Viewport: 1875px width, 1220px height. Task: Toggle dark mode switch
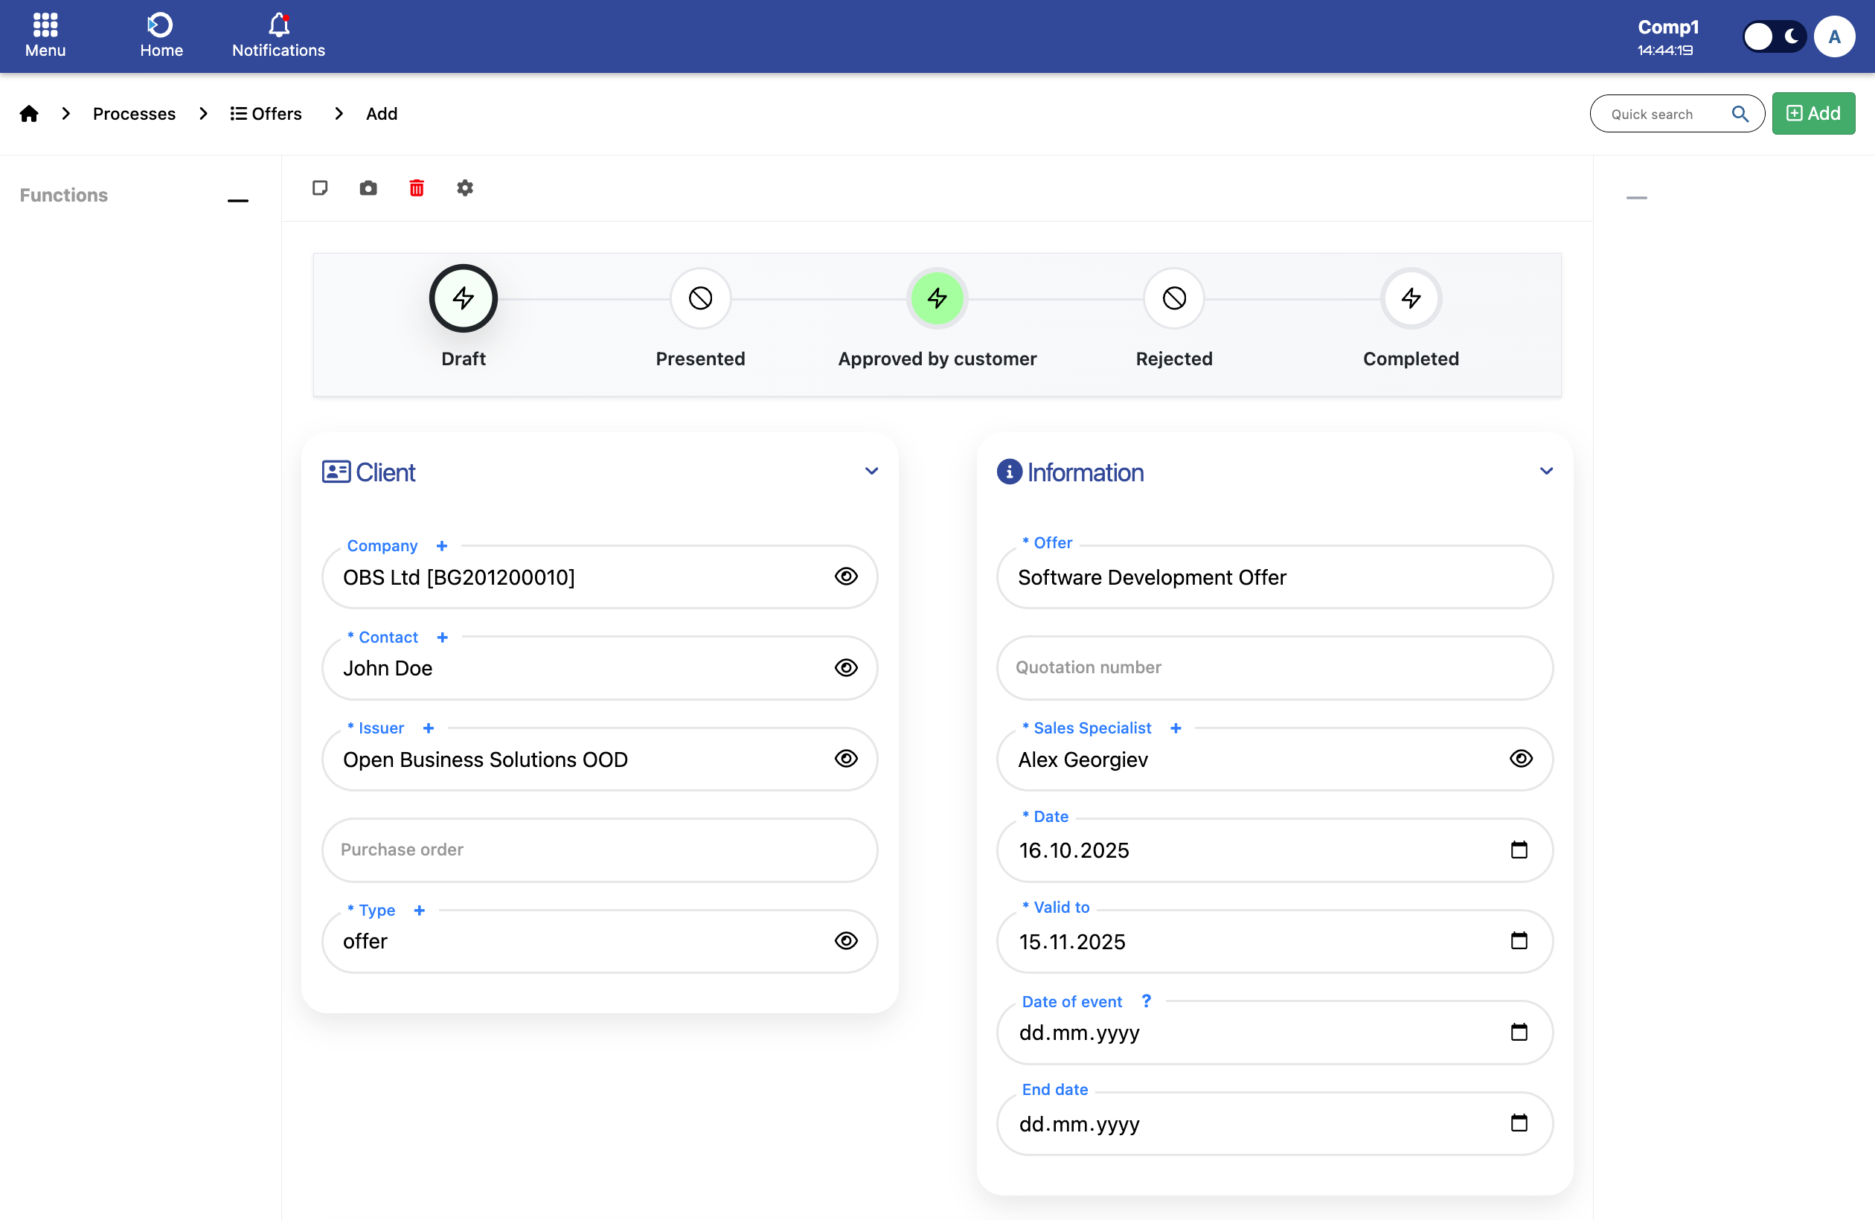coord(1772,36)
